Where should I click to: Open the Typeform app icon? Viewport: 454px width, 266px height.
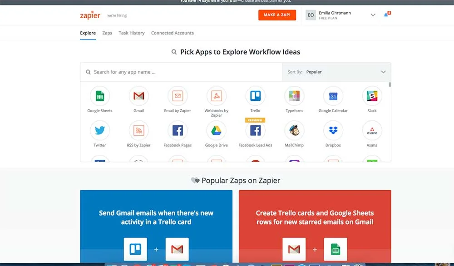294,96
